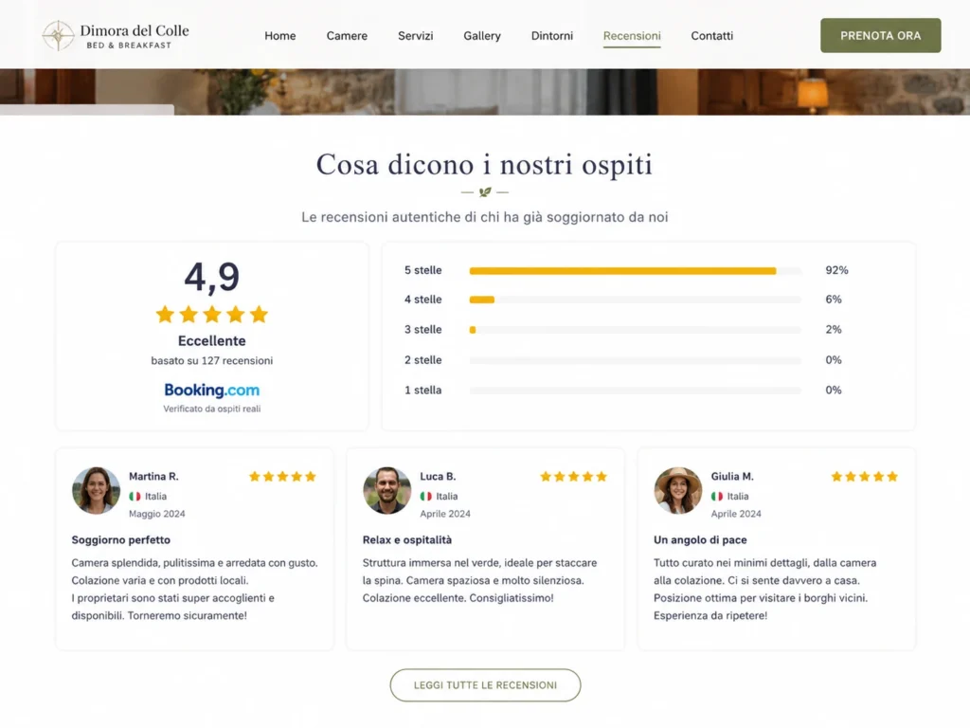The image size is (970, 728).
Task: Click Martina R.'s profile photo
Action: pyautogui.click(x=96, y=490)
